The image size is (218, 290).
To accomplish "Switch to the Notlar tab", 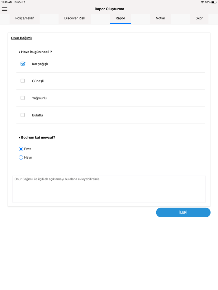I will tap(160, 18).
